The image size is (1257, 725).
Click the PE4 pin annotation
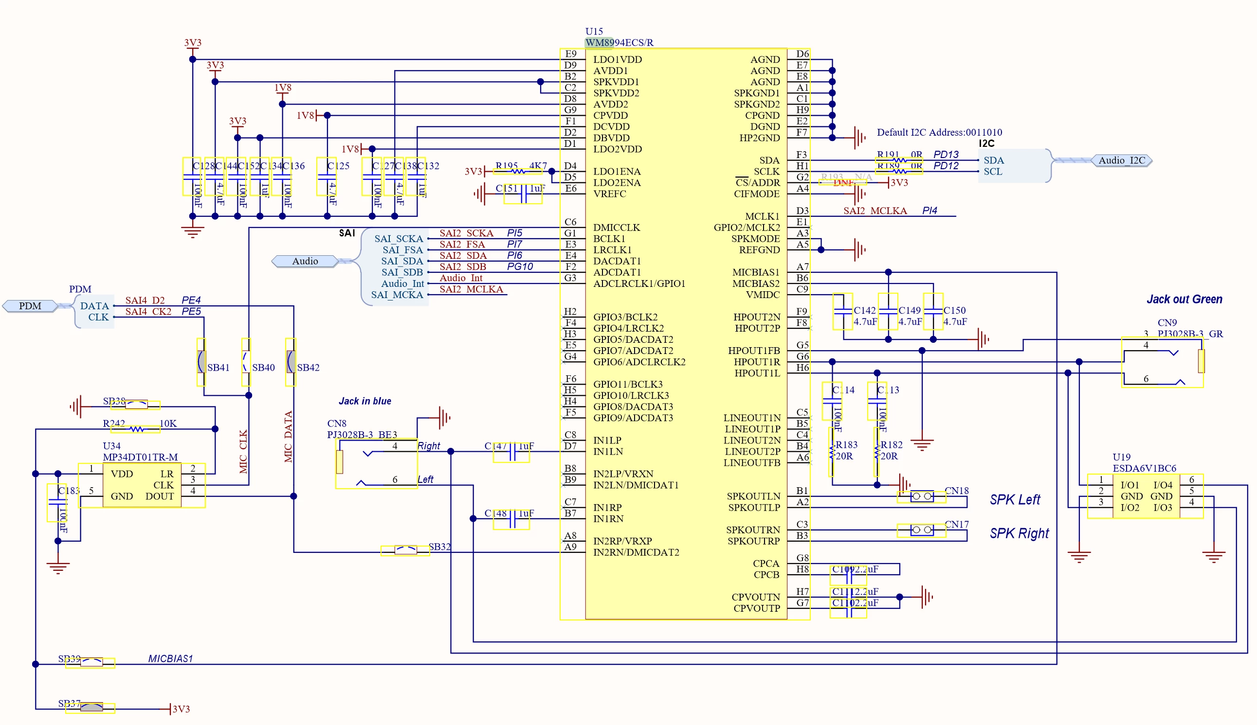[x=191, y=300]
